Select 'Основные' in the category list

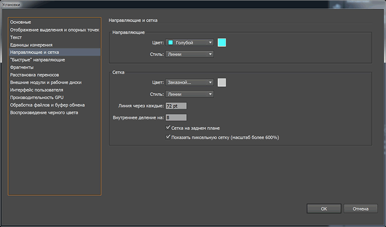click(21, 22)
